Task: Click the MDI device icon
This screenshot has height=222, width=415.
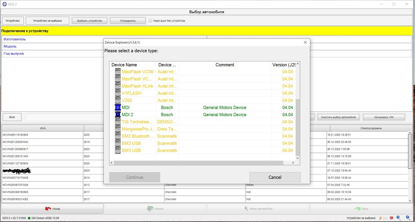Action: [118, 108]
